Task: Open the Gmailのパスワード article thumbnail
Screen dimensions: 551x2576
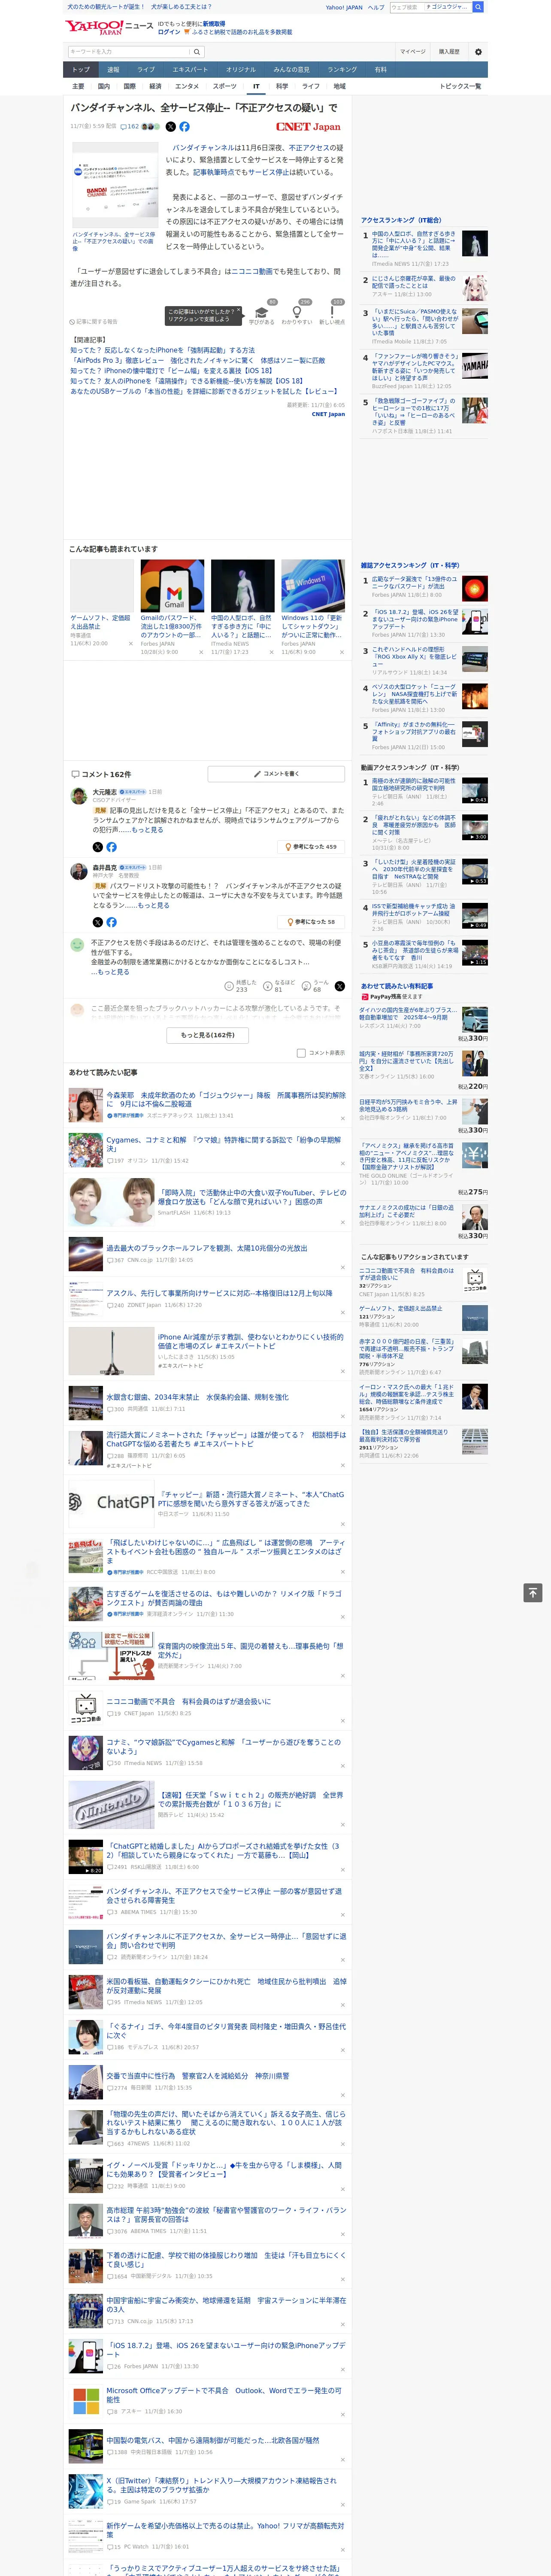Action: (x=172, y=585)
